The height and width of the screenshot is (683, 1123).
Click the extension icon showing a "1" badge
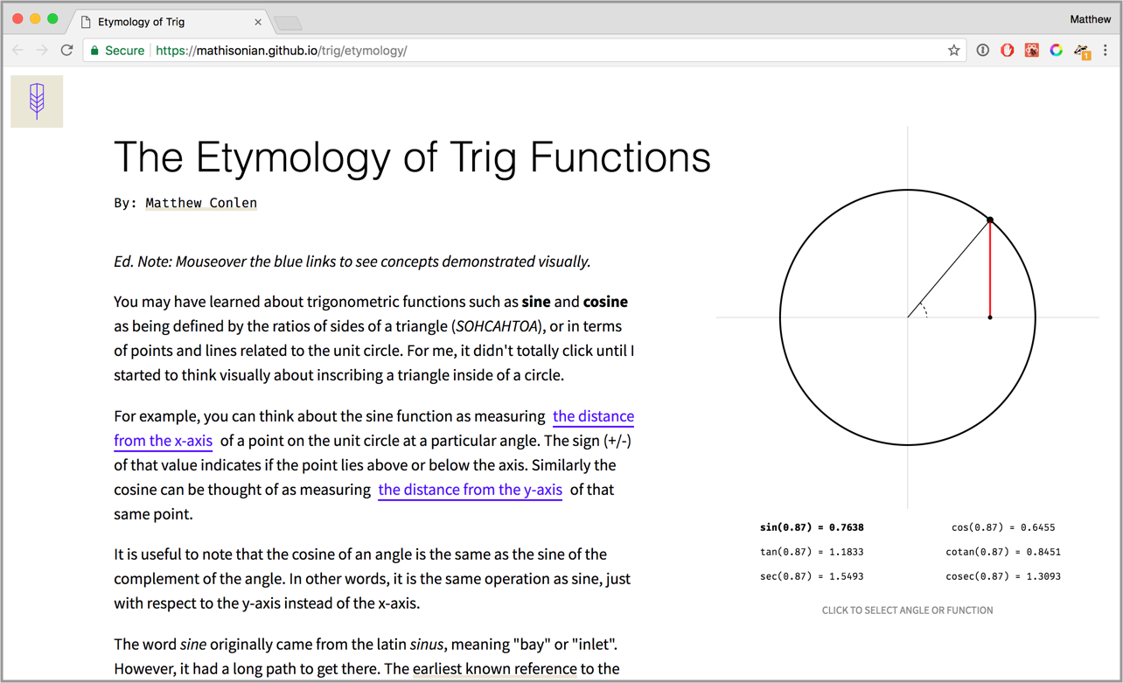click(1081, 50)
